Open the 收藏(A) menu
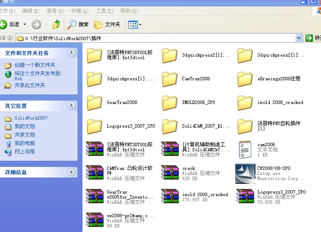321x232 pixels. 80,11
